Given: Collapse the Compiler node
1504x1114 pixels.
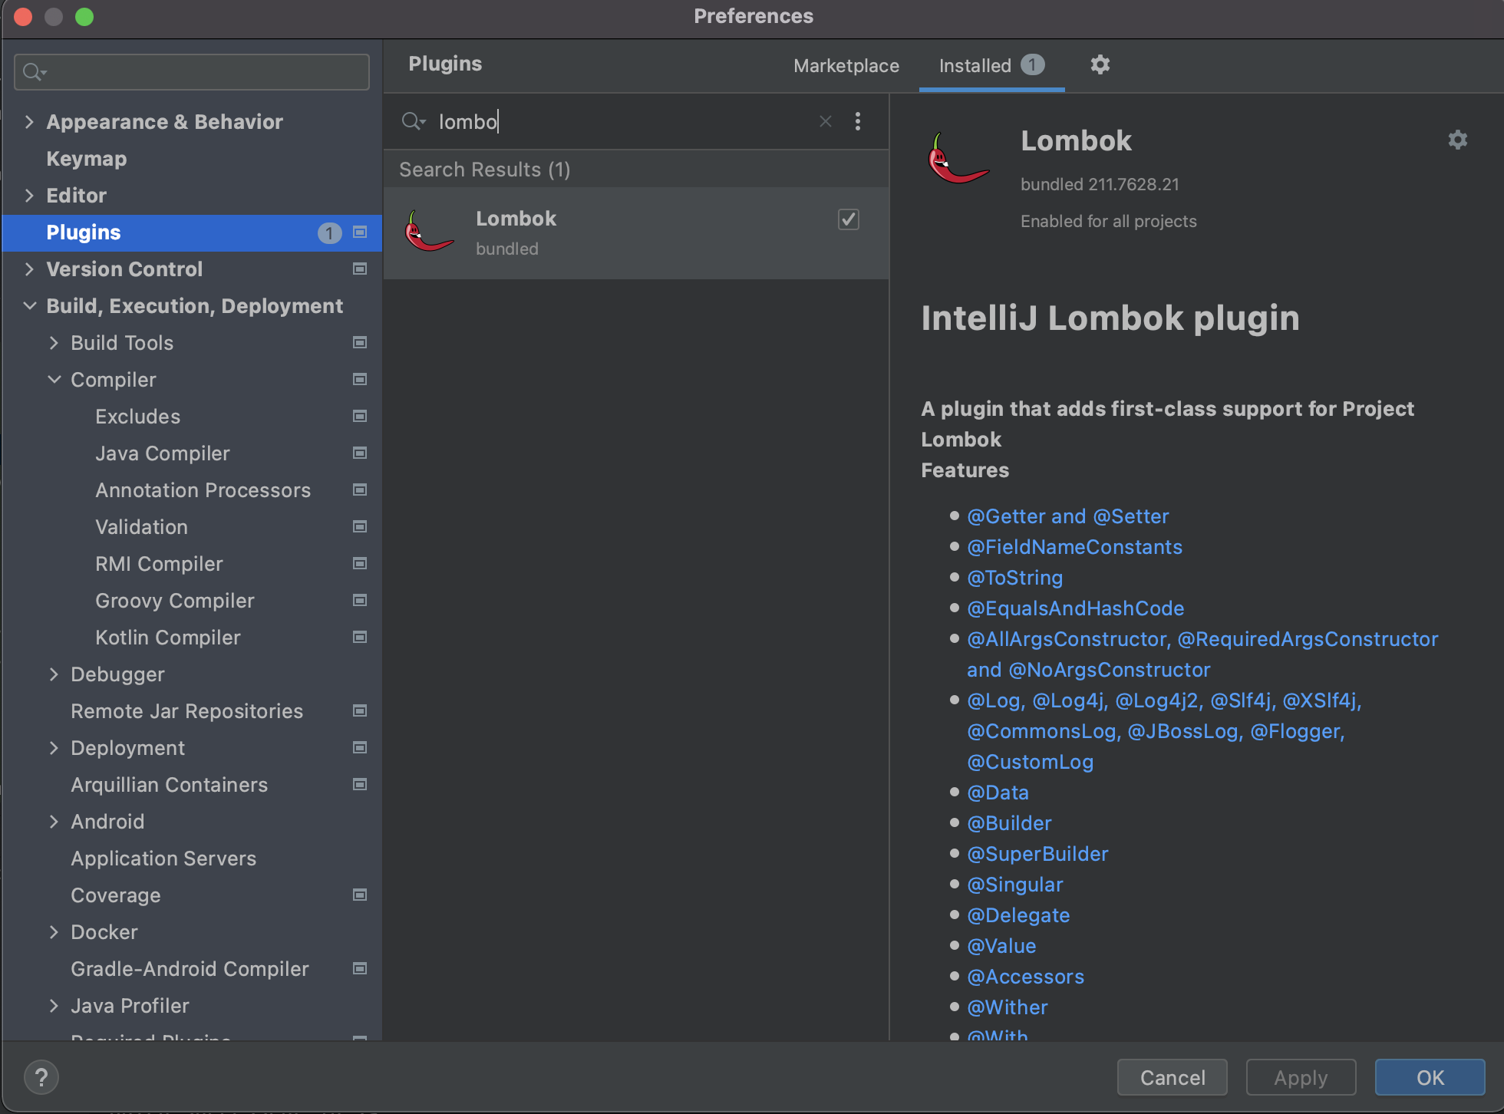Looking at the screenshot, I should pyautogui.click(x=54, y=379).
